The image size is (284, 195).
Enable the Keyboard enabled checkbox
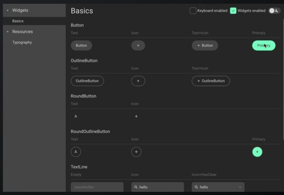[x=193, y=11]
